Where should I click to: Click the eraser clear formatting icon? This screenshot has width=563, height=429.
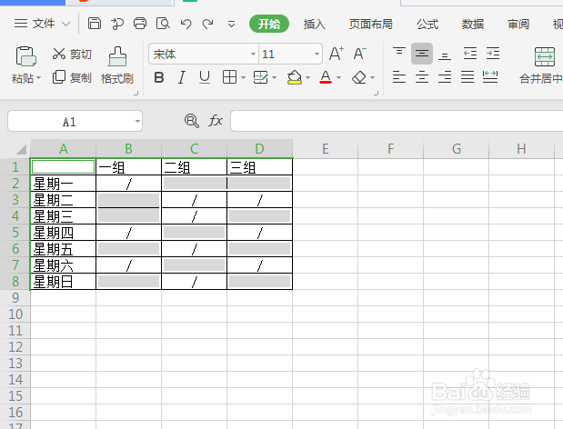coord(359,77)
